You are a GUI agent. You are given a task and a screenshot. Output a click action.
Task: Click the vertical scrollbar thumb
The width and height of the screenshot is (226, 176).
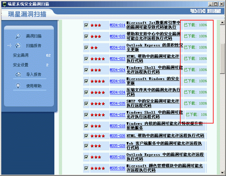coord(222,59)
